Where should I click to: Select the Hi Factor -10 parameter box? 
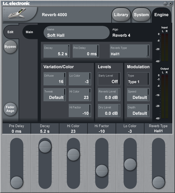click(x=80, y=111)
